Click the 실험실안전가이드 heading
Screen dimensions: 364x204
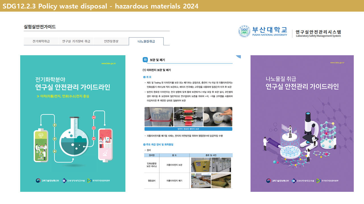pyautogui.click(x=40, y=27)
